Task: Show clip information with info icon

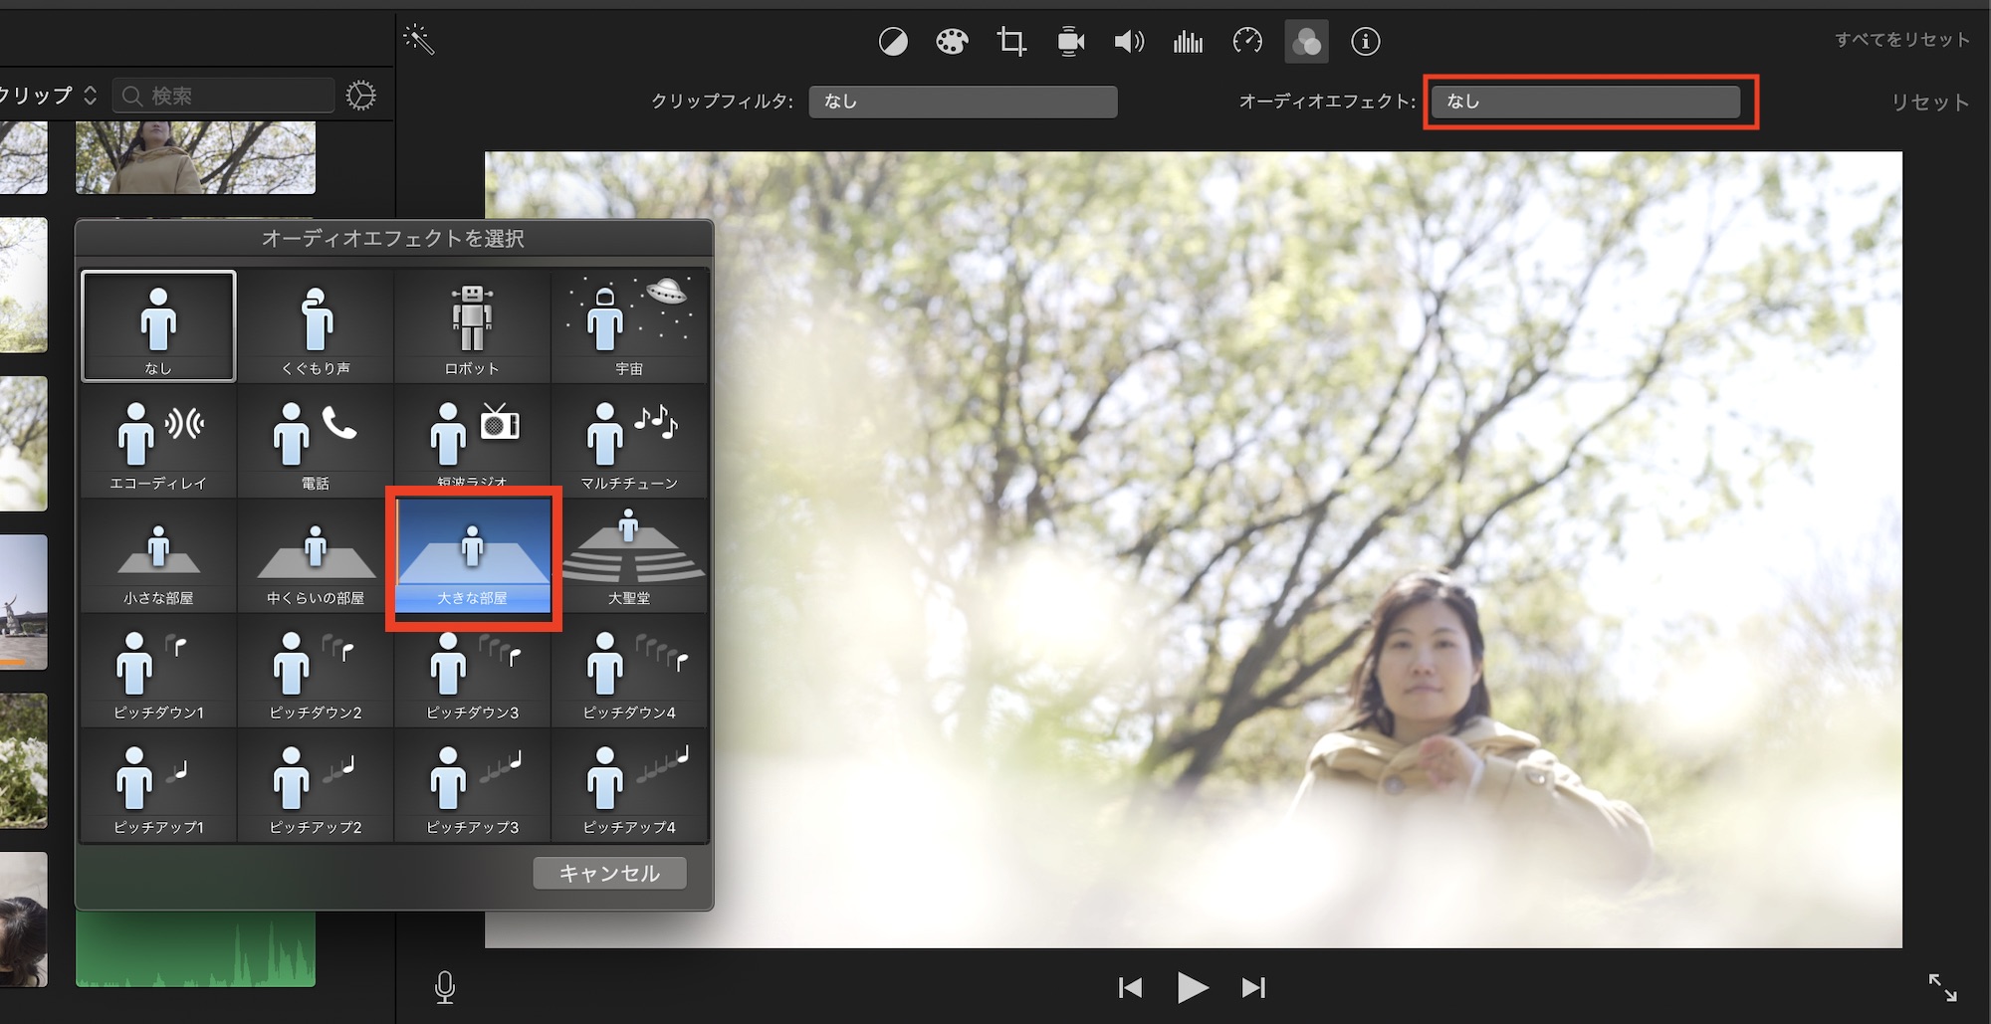Action: [x=1365, y=42]
